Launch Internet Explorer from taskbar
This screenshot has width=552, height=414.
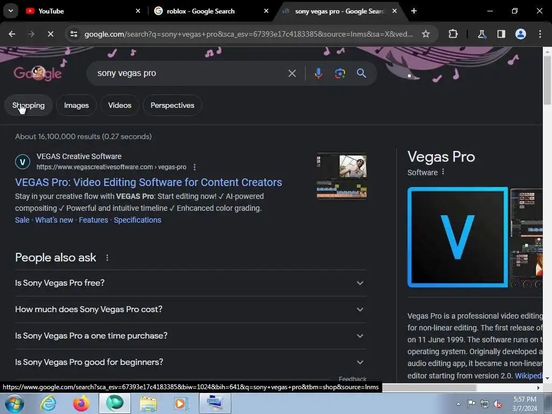tap(48, 403)
